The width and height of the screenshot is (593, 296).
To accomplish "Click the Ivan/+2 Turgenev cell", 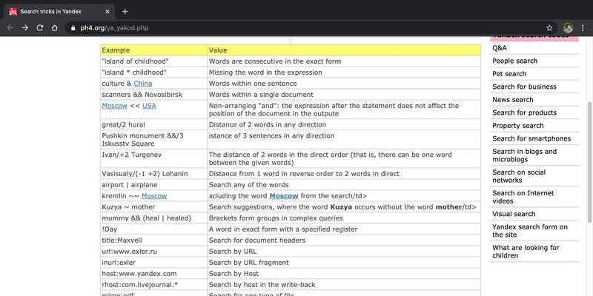I will coord(154,158).
